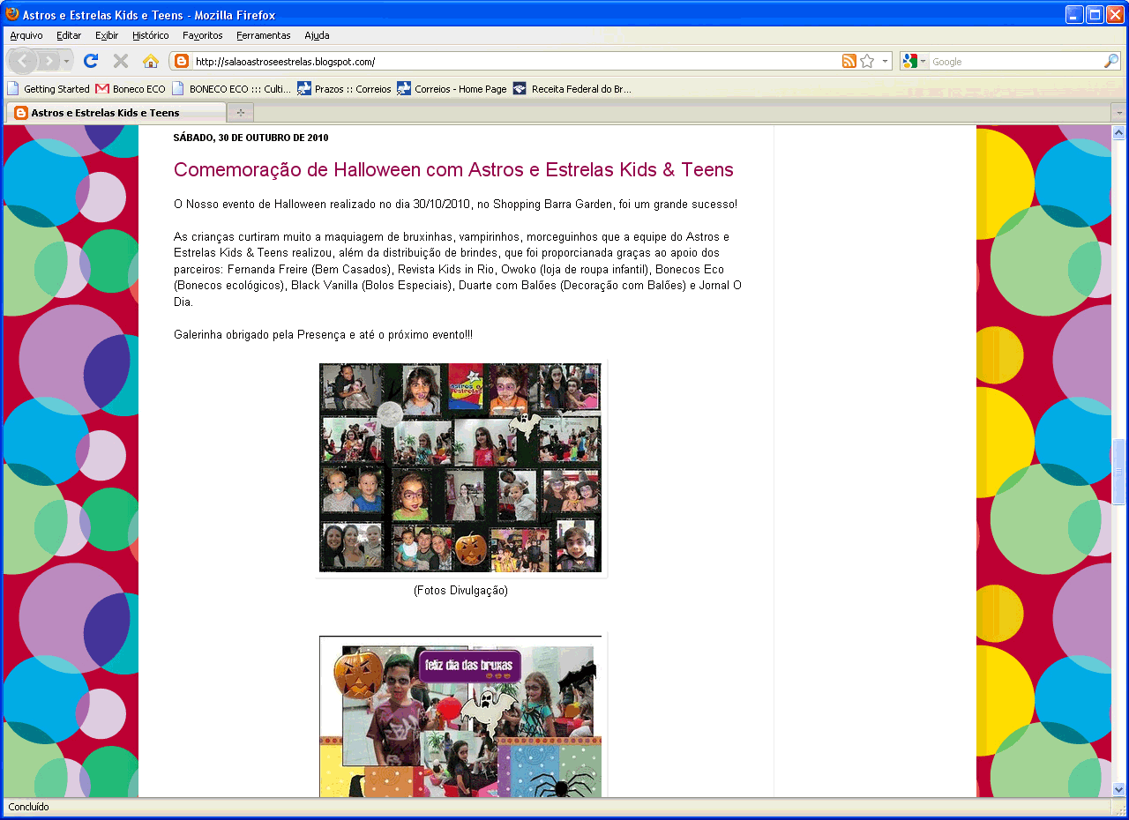Click the RSS feed icon in the address bar
Image resolution: width=1129 pixels, height=820 pixels.
click(x=849, y=61)
